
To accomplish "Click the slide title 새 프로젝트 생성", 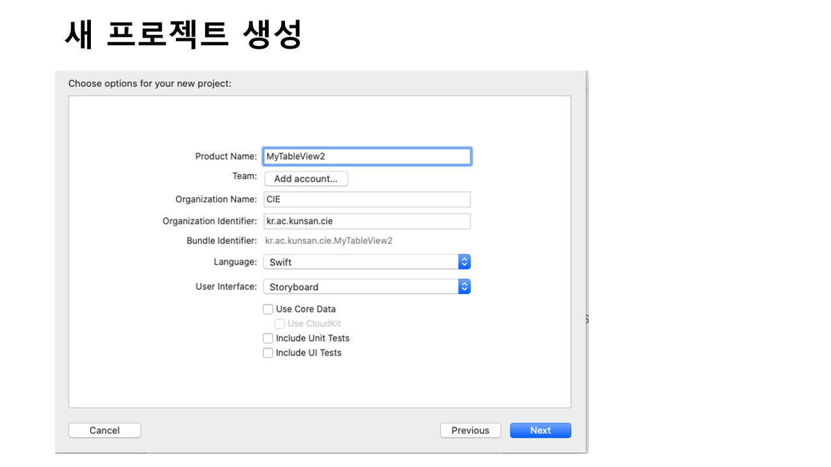I will (183, 34).
